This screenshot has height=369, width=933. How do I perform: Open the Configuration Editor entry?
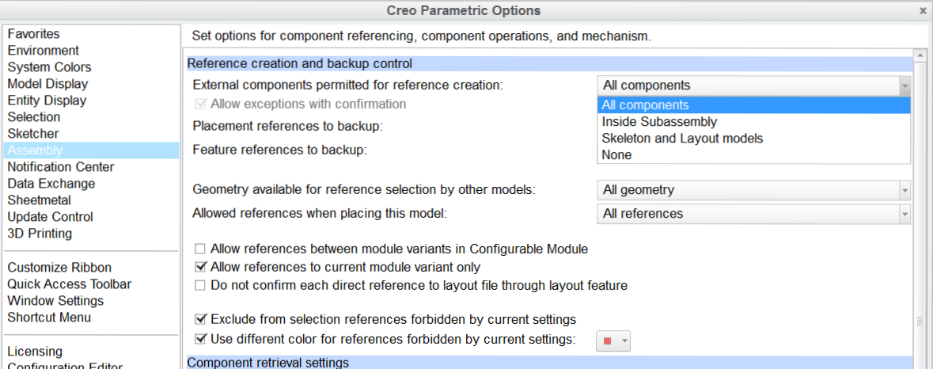[66, 365]
